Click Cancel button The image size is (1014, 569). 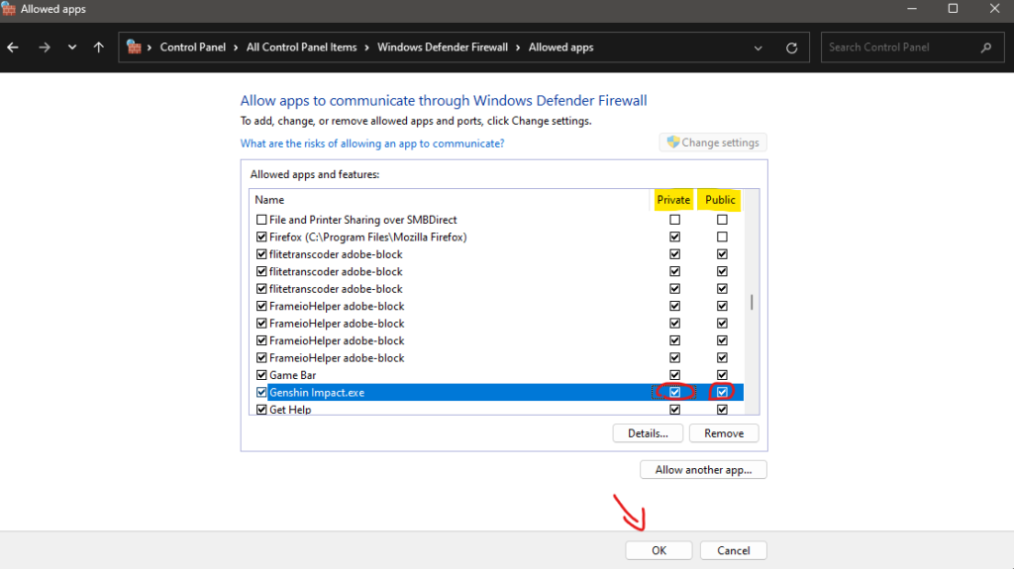[734, 550]
